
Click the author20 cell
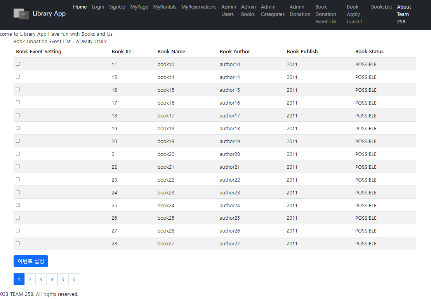tap(230, 154)
